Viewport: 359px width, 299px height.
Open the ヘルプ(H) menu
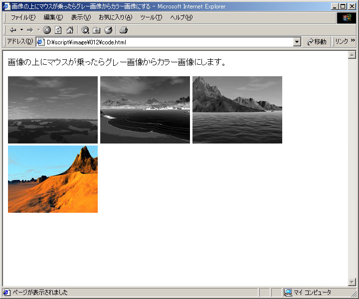181,17
